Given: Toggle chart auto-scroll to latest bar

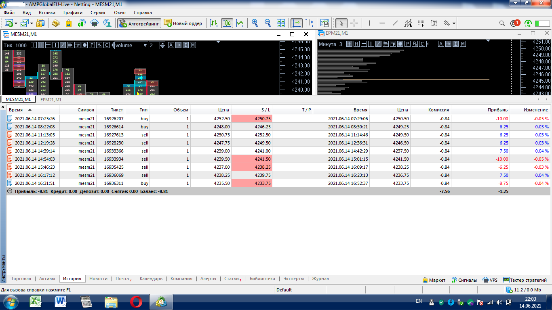Looking at the screenshot, I should click(296, 23).
